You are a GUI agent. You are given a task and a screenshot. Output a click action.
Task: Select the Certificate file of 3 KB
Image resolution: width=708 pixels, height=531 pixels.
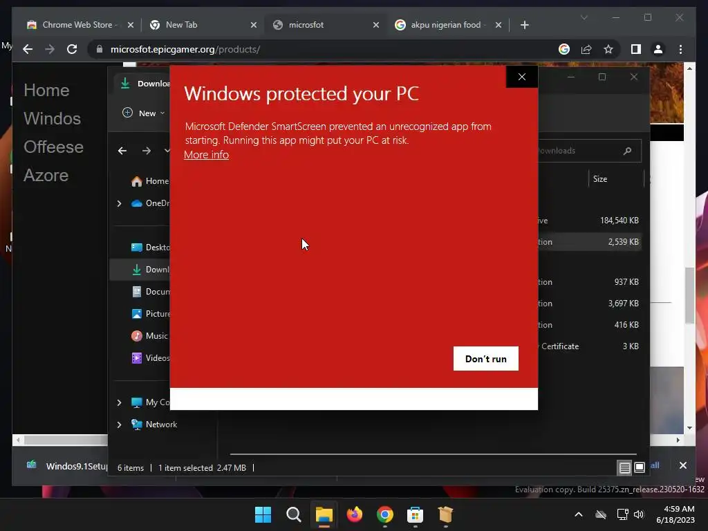(x=589, y=346)
